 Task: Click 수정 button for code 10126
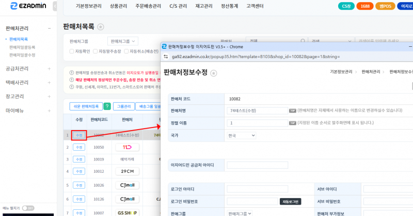pyautogui.click(x=79, y=199)
